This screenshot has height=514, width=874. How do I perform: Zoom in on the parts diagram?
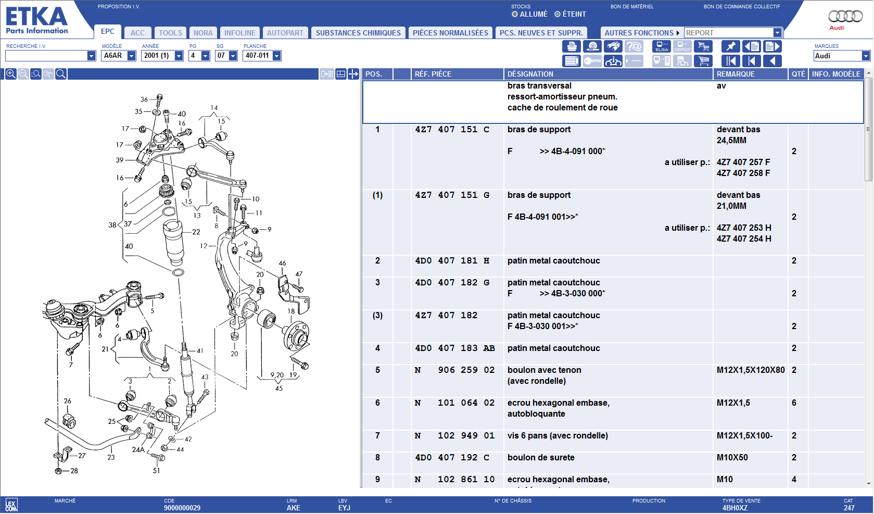(x=10, y=74)
